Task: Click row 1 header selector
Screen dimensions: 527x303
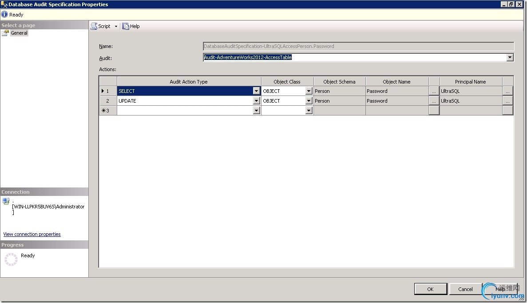Action: 108,91
